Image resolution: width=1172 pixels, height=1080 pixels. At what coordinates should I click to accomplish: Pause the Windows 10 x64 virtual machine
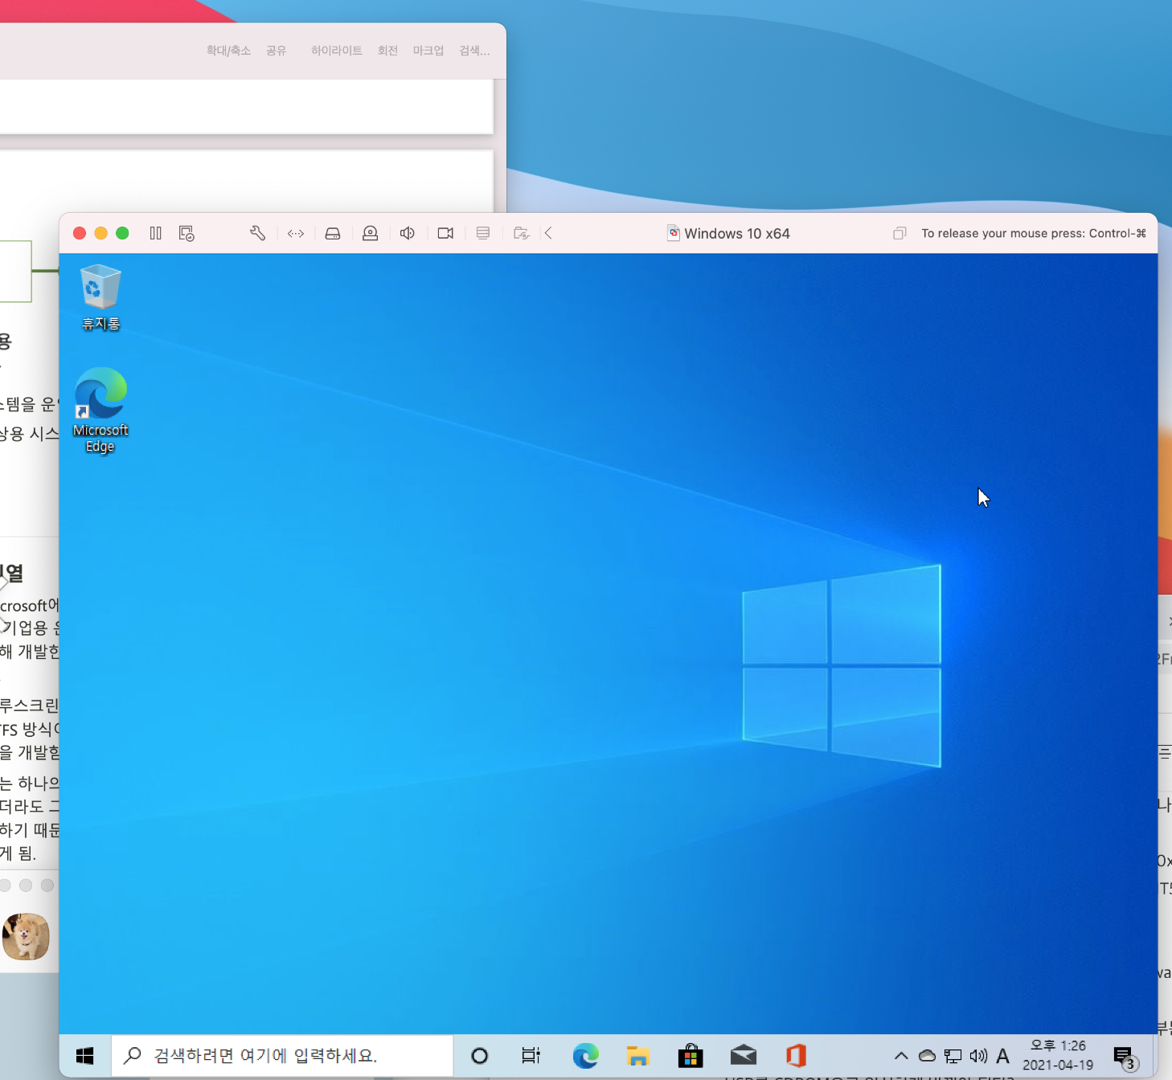(x=156, y=233)
